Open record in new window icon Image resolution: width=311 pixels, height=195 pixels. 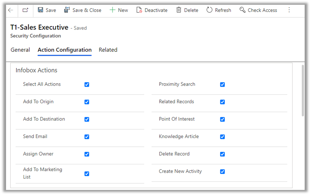tap(25, 10)
